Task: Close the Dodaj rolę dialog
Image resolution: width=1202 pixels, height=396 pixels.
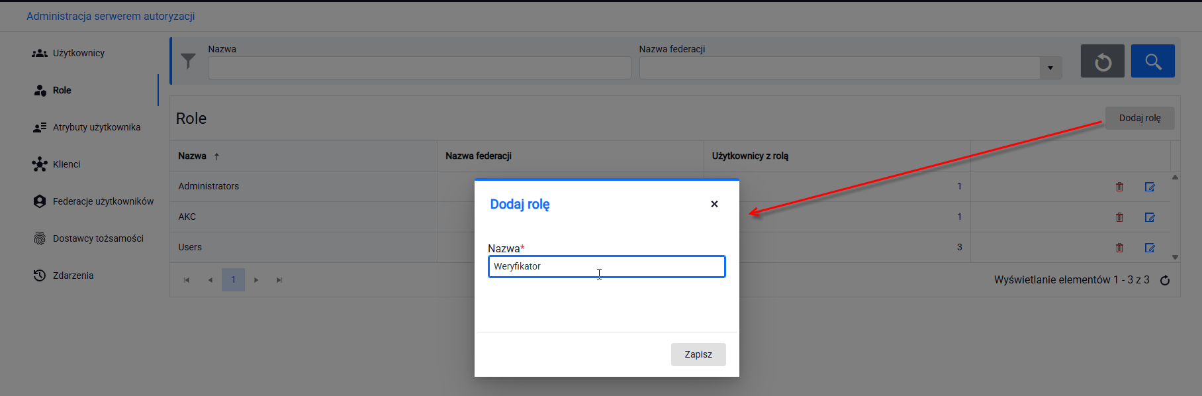Action: click(x=714, y=204)
